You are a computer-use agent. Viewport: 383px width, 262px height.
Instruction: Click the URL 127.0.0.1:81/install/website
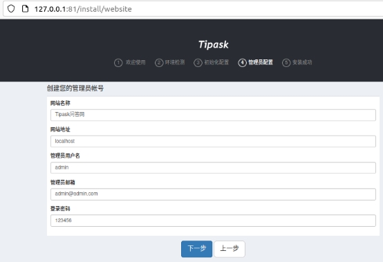83,9
